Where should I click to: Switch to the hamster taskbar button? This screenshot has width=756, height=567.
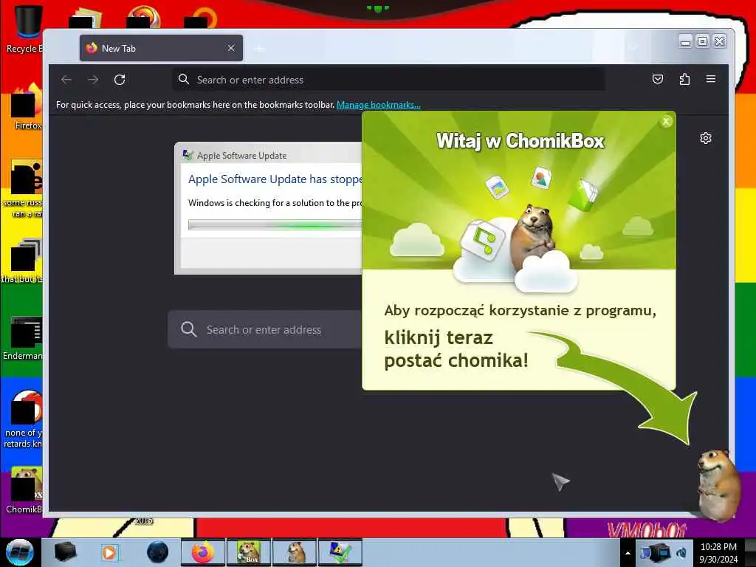295,552
